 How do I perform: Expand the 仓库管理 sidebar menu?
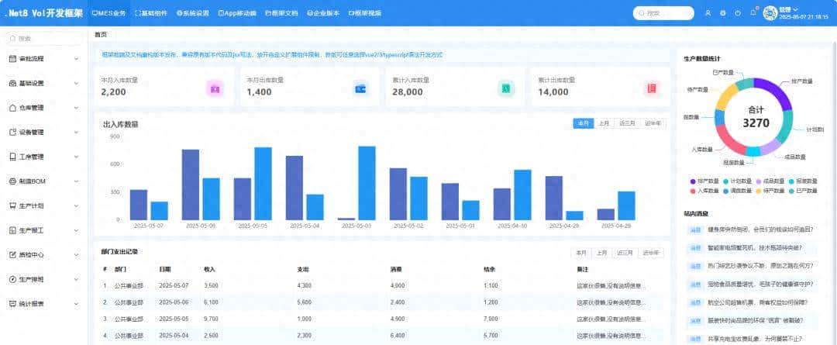[43, 108]
